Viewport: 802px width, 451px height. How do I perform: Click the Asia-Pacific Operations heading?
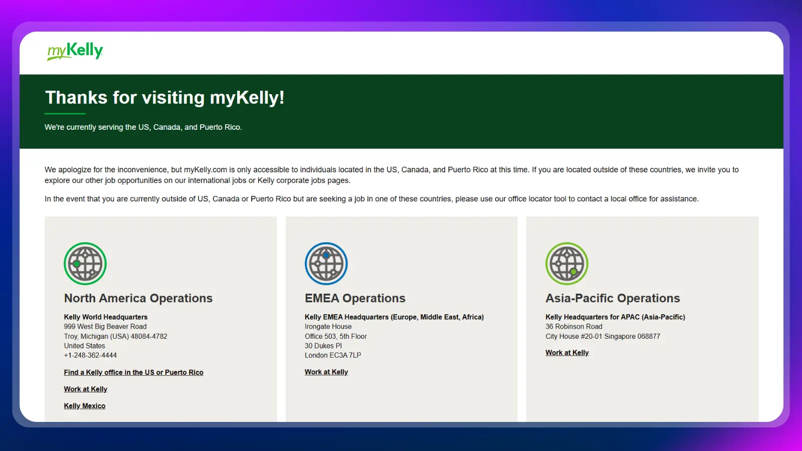[613, 298]
